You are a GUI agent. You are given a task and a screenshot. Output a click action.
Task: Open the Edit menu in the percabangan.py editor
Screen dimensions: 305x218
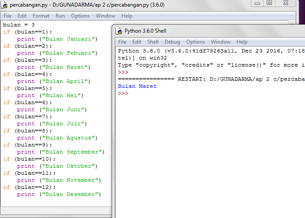pyautogui.click(x=22, y=16)
